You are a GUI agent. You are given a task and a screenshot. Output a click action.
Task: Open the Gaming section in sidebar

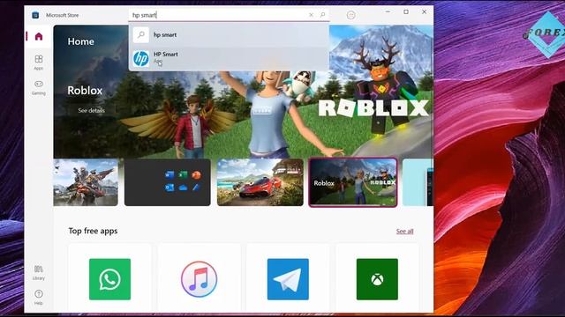click(x=39, y=87)
